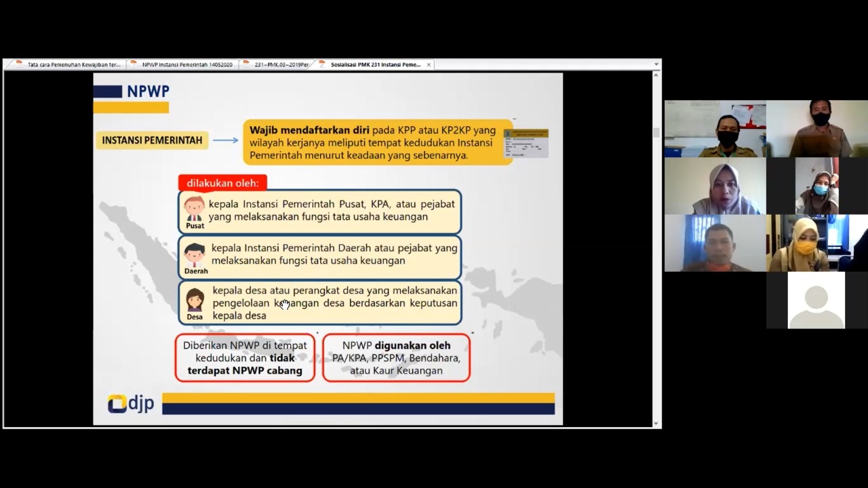Click the INSTANSI PEMERINTAH label box

pos(152,140)
